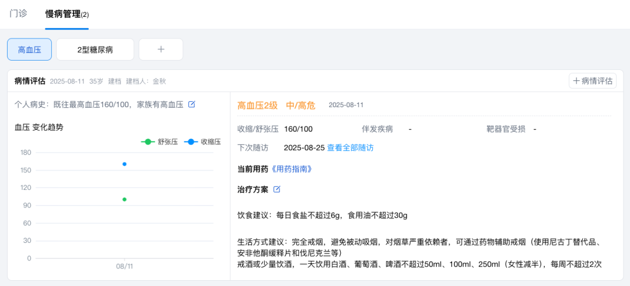Click the 160/100 blood pressure value
Screen dimensions: 630x286
[x=298, y=129]
